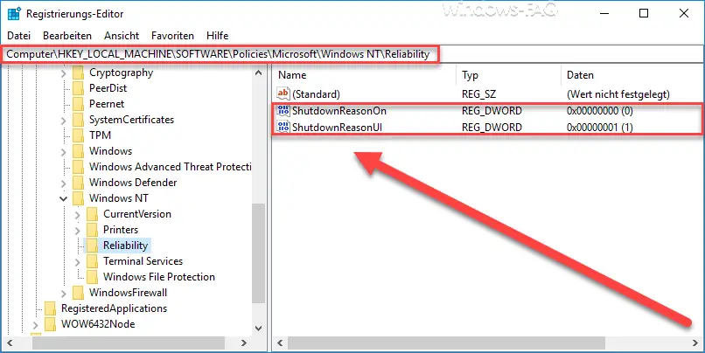Collapse the Windows NT key
The width and height of the screenshot is (705, 353).
[x=63, y=198]
